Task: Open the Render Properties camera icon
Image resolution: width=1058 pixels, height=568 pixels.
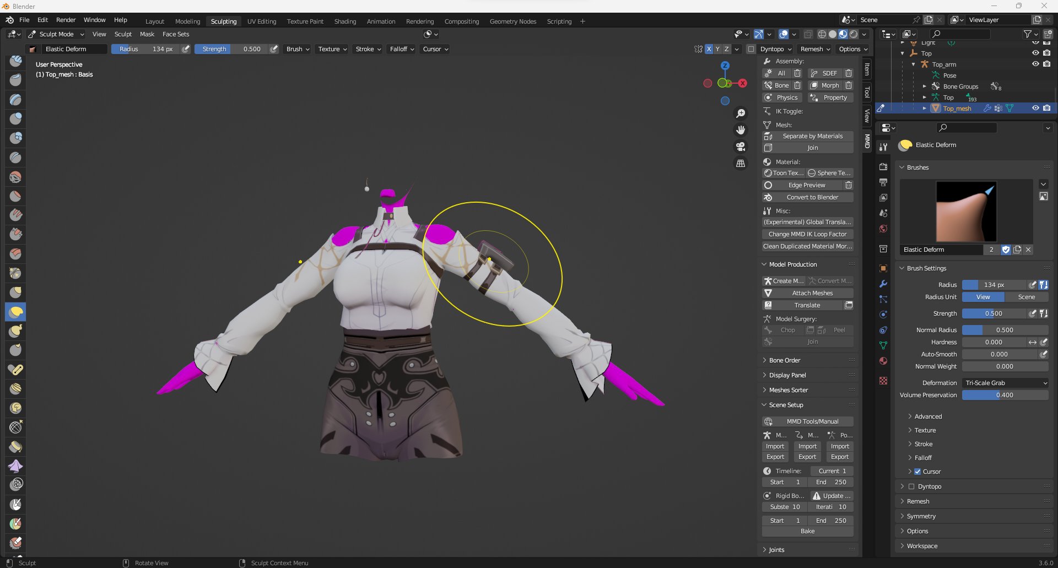Action: point(883,167)
